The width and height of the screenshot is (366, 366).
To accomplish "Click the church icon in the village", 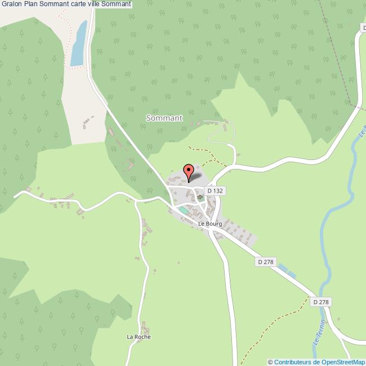I will pyautogui.click(x=200, y=197).
